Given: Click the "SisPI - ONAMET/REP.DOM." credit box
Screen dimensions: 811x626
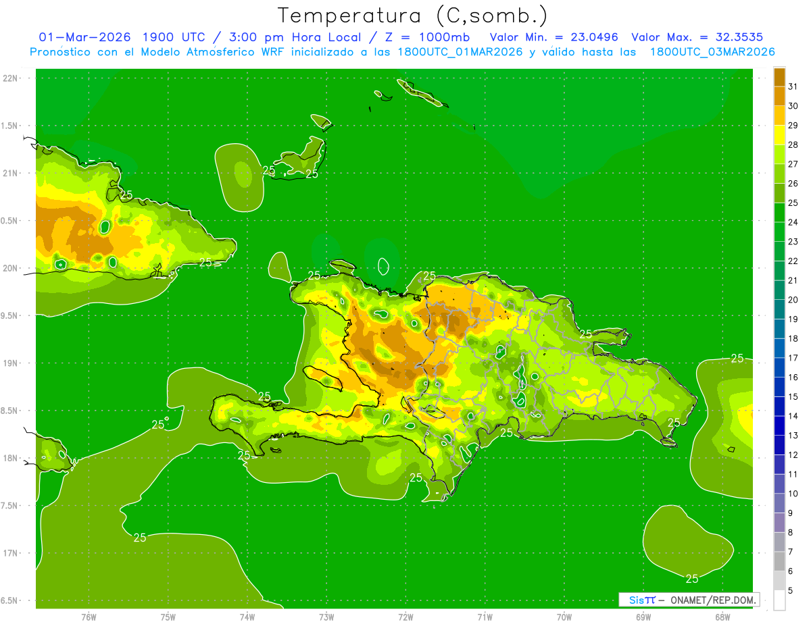Looking at the screenshot, I should [x=689, y=600].
